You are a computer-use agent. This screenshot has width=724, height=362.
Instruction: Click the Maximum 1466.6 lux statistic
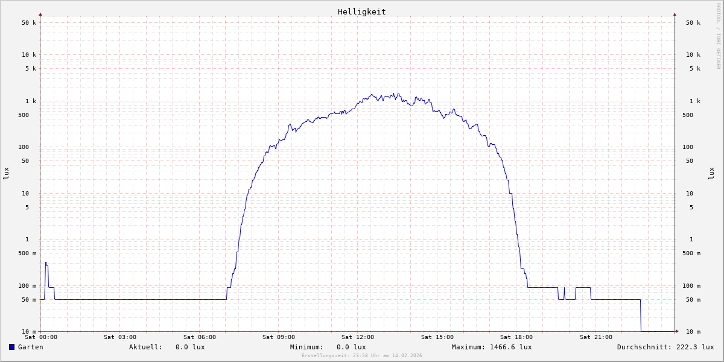(492, 347)
